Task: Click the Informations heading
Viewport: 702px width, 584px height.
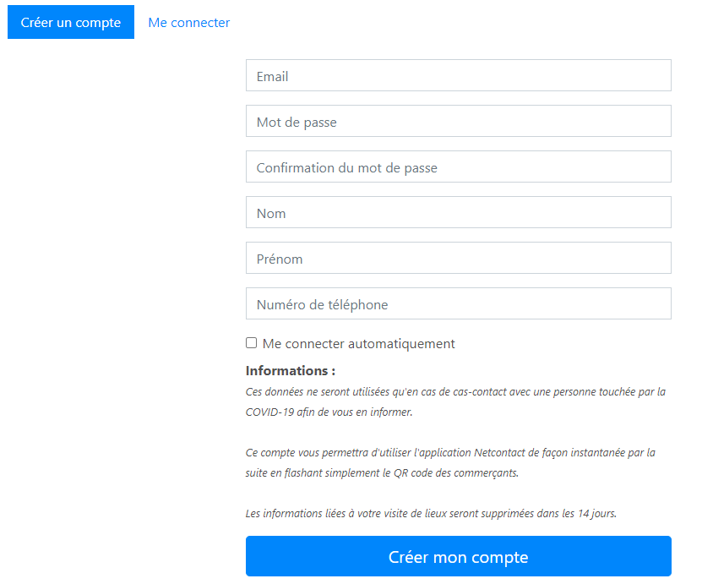Action: coord(290,371)
